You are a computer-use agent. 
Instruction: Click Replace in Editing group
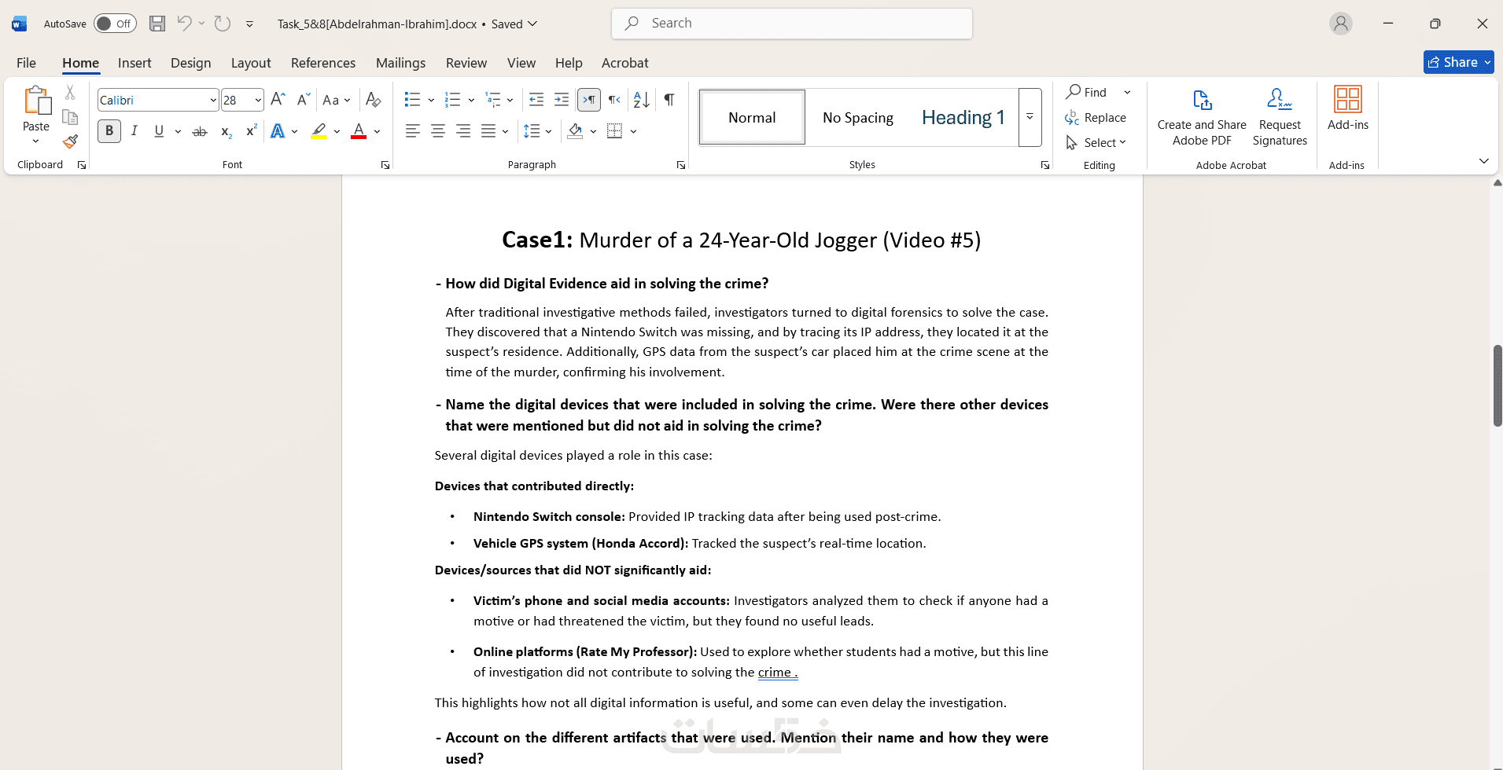tap(1096, 117)
